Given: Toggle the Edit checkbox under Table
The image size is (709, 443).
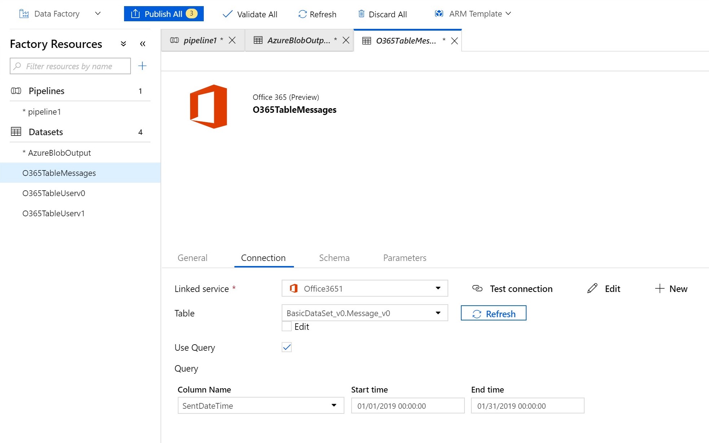Looking at the screenshot, I should pos(287,327).
